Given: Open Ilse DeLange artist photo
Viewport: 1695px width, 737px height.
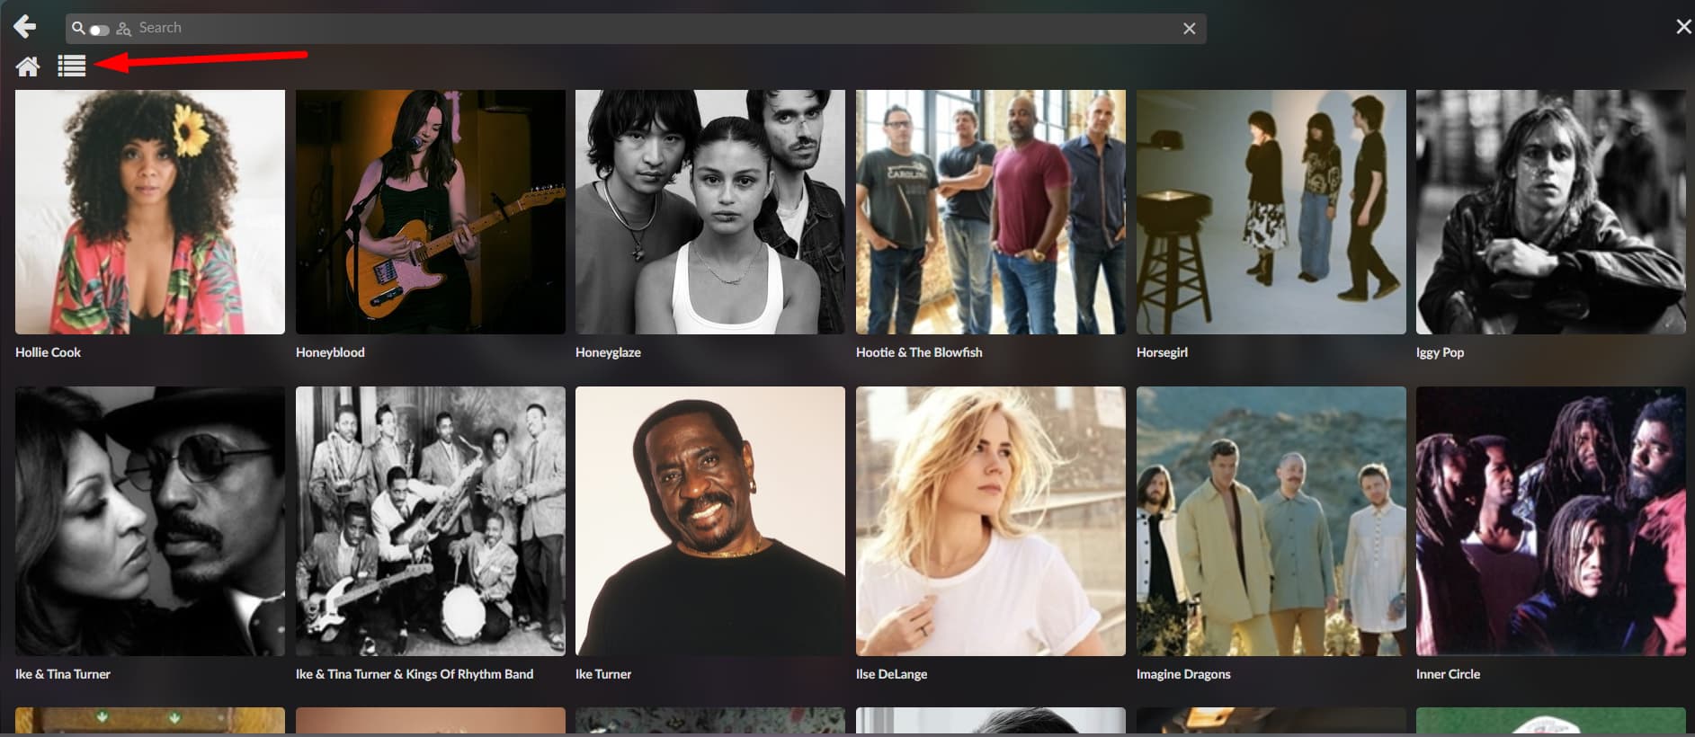Looking at the screenshot, I should (991, 521).
